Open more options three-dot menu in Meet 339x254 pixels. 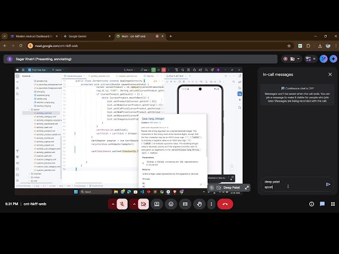point(211,204)
